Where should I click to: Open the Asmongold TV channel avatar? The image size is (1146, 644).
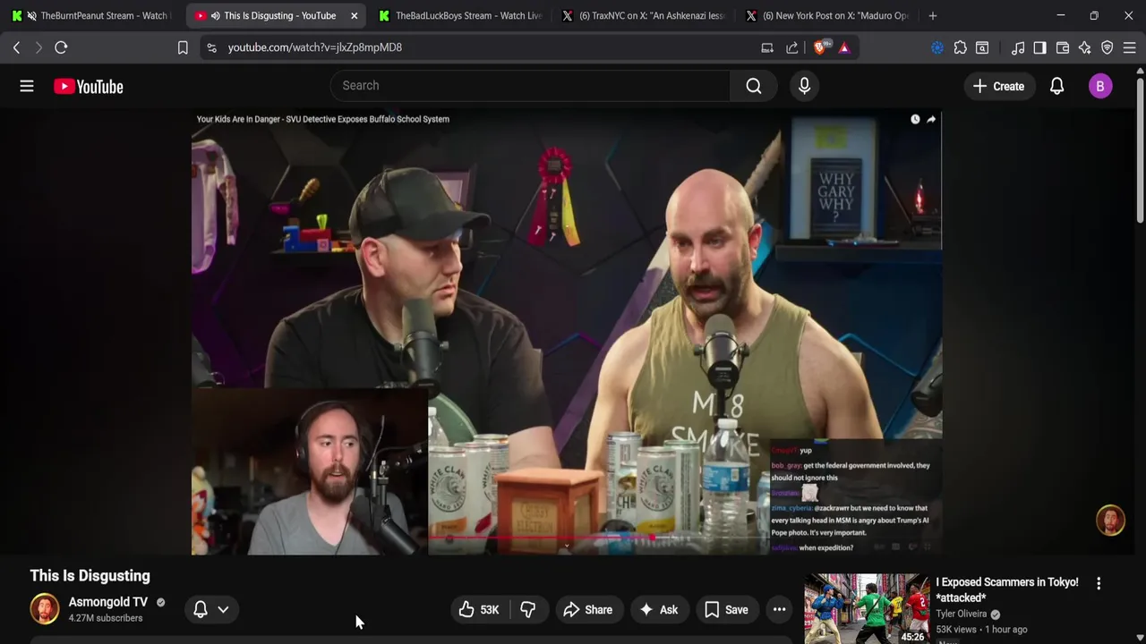click(45, 609)
